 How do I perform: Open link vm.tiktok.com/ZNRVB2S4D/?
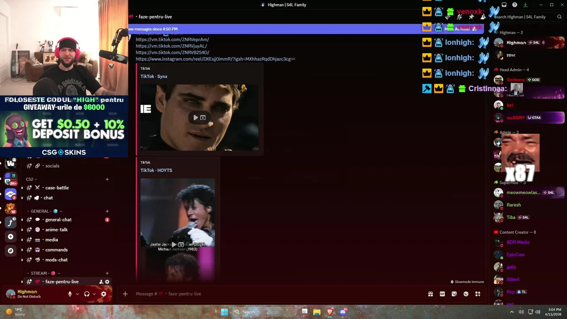(x=172, y=53)
